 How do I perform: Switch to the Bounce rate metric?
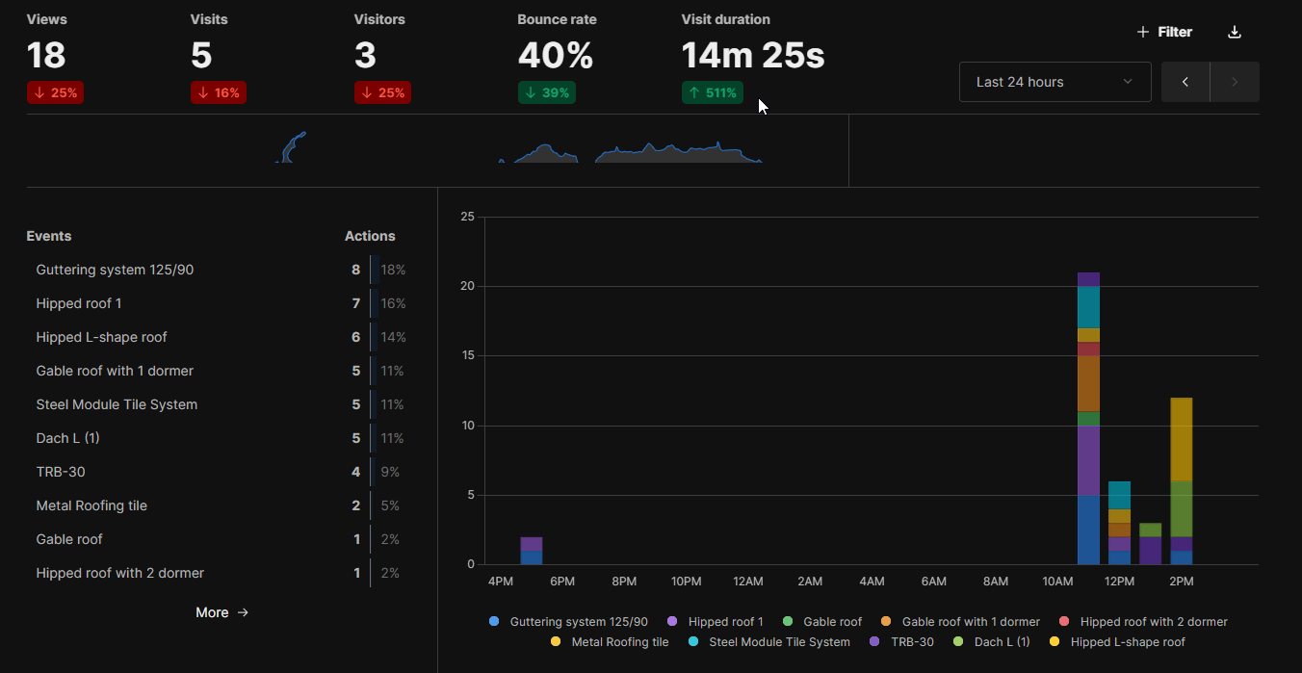(x=557, y=56)
